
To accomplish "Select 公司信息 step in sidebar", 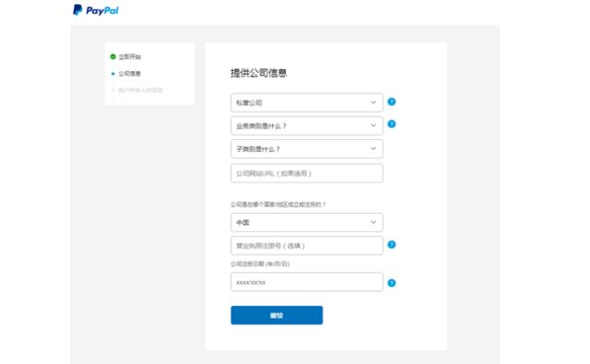I will click(129, 74).
